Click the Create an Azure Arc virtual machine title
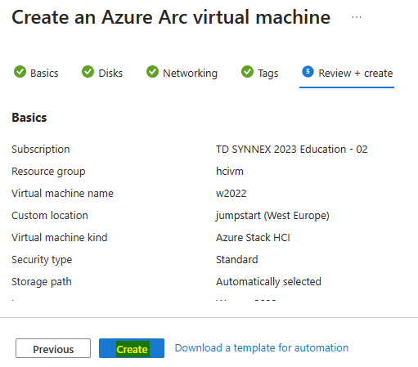The height and width of the screenshot is (367, 418). click(x=171, y=17)
